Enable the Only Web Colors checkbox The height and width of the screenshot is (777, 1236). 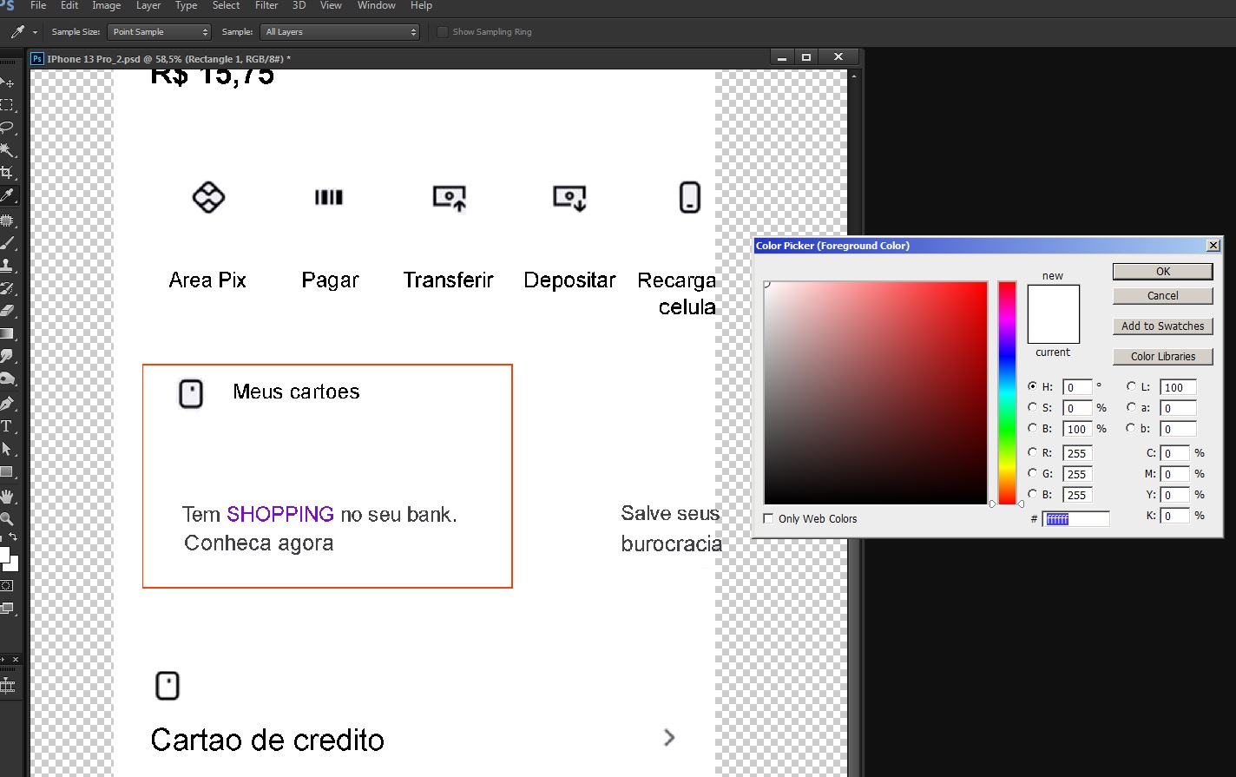click(768, 518)
